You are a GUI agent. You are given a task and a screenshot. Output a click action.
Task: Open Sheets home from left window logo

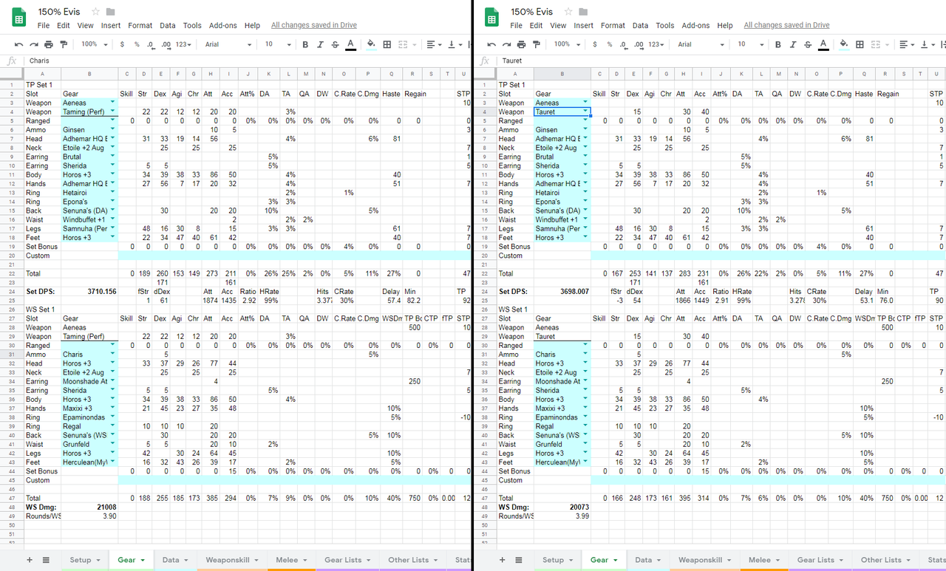[x=19, y=17]
